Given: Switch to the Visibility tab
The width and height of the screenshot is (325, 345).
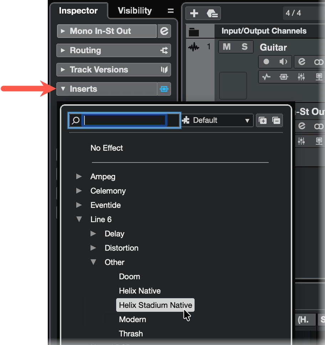Looking at the screenshot, I should [x=135, y=11].
